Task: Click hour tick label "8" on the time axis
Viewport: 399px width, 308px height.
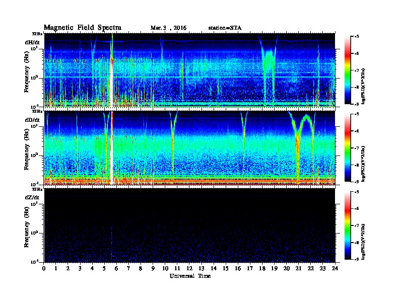Action: pos(141,269)
